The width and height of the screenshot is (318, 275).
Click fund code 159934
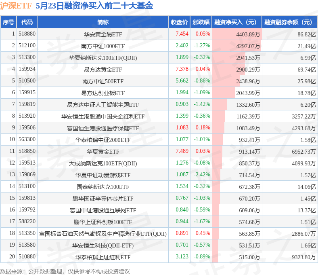click(27, 69)
